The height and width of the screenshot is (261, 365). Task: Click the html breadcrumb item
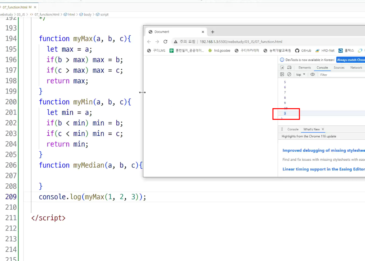pos(69,15)
